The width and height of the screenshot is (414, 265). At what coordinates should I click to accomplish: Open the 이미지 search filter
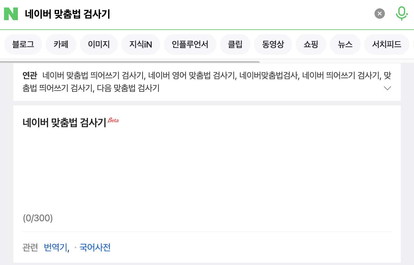point(99,44)
